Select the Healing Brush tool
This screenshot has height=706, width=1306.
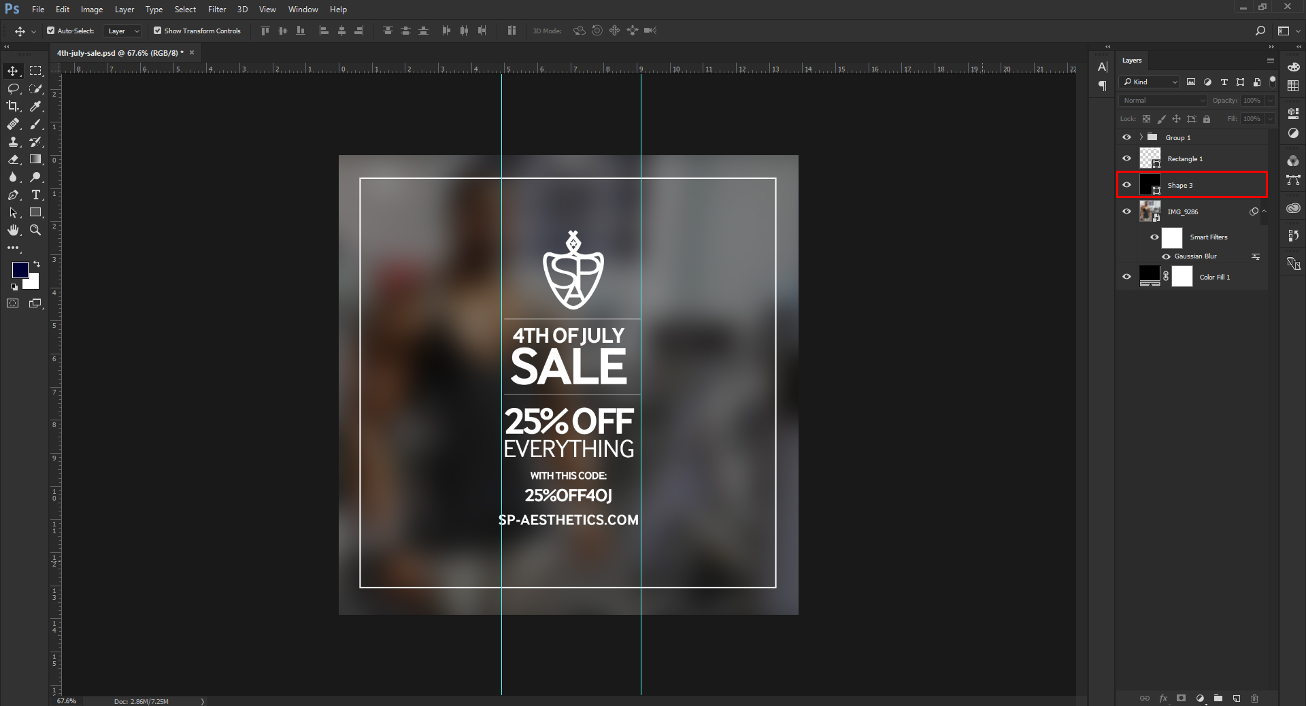tap(13, 124)
